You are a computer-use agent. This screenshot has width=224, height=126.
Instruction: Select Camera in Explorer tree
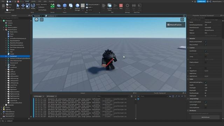10,23
